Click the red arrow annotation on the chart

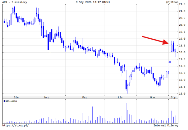156,40
